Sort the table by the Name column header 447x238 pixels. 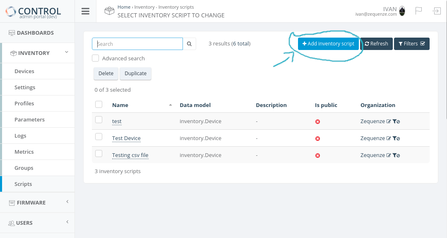coord(120,105)
